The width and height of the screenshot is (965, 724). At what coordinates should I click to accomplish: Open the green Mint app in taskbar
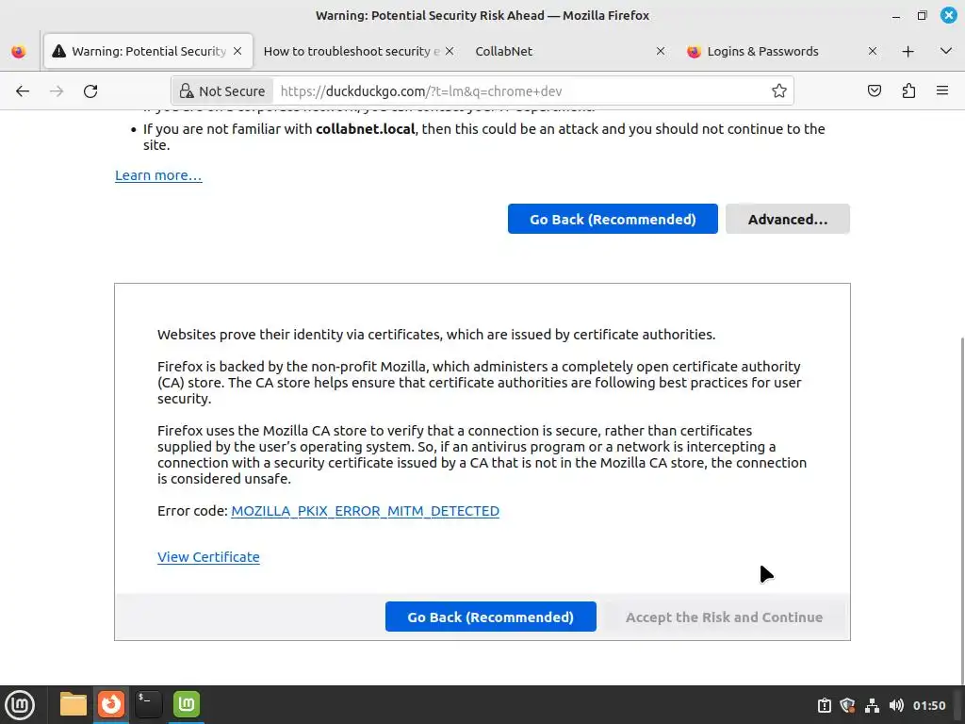tap(186, 704)
